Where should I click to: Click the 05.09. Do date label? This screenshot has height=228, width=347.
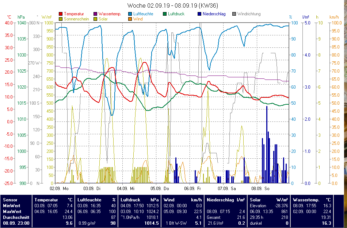pyautogui.click(x=160, y=189)
